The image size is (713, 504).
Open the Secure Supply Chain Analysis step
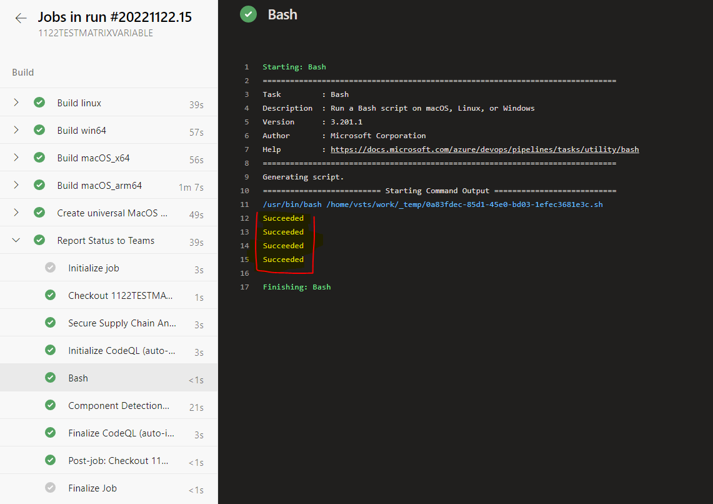tap(122, 323)
